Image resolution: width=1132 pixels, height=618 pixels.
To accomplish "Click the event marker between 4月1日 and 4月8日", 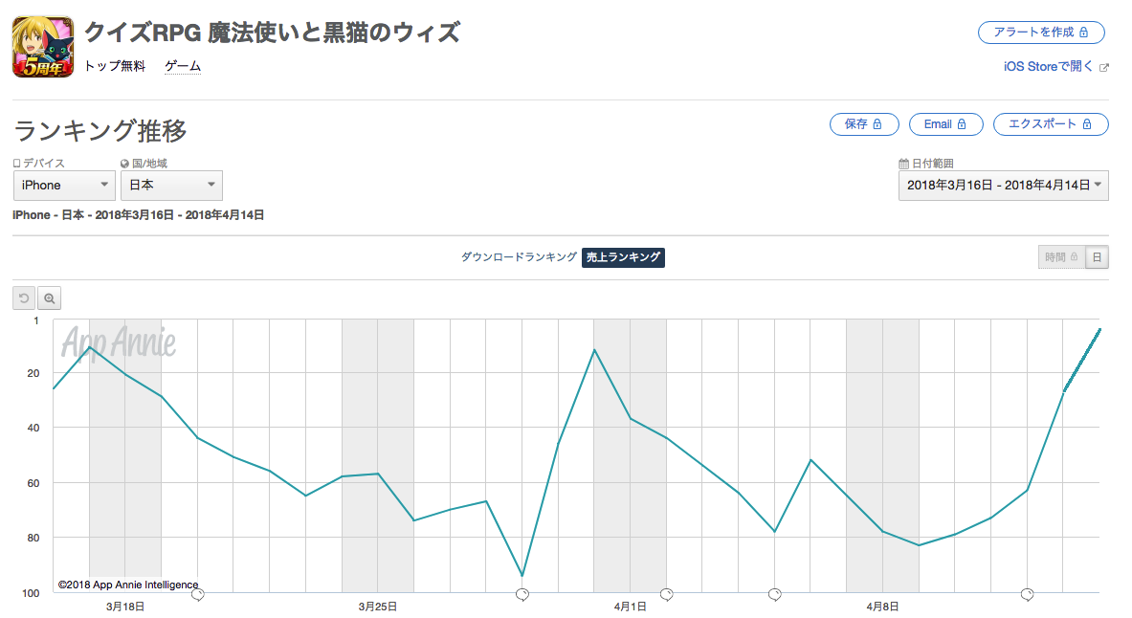I will click(775, 595).
